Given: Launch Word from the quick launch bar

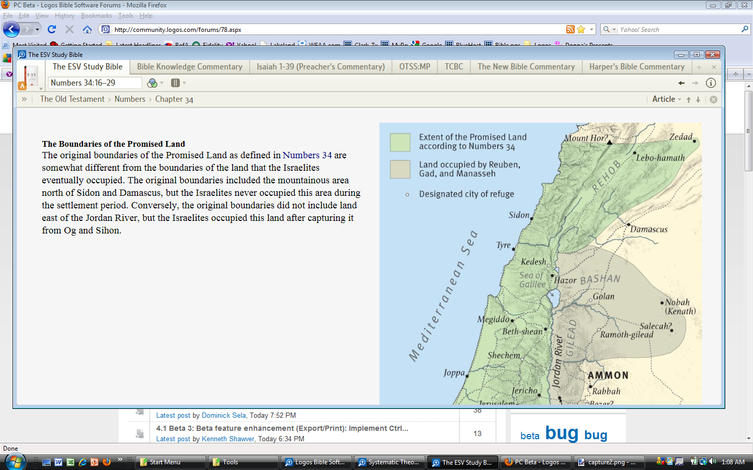Looking at the screenshot, I should point(59,462).
